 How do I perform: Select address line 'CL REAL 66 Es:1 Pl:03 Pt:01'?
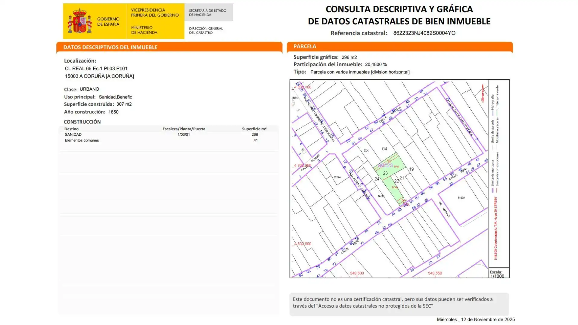pos(96,69)
